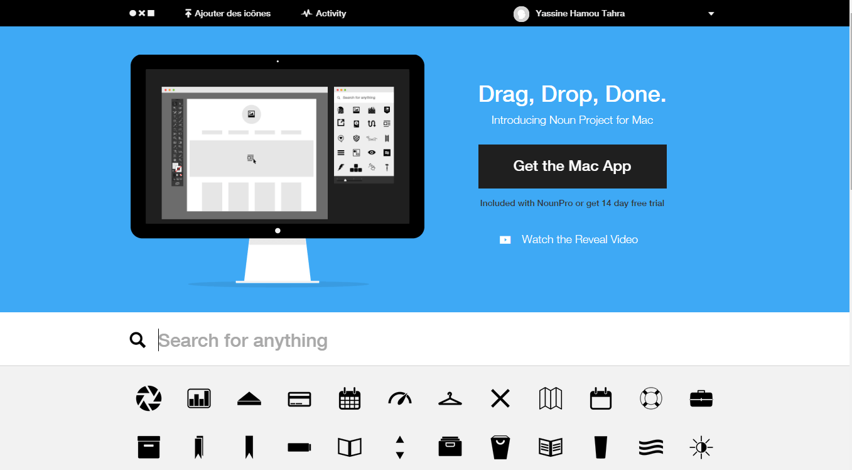Click the Drag, Drop, Done. headline
Screen dimensions: 852x470
(572, 94)
